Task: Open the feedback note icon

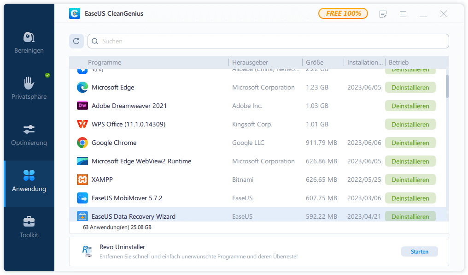Action: (x=383, y=14)
